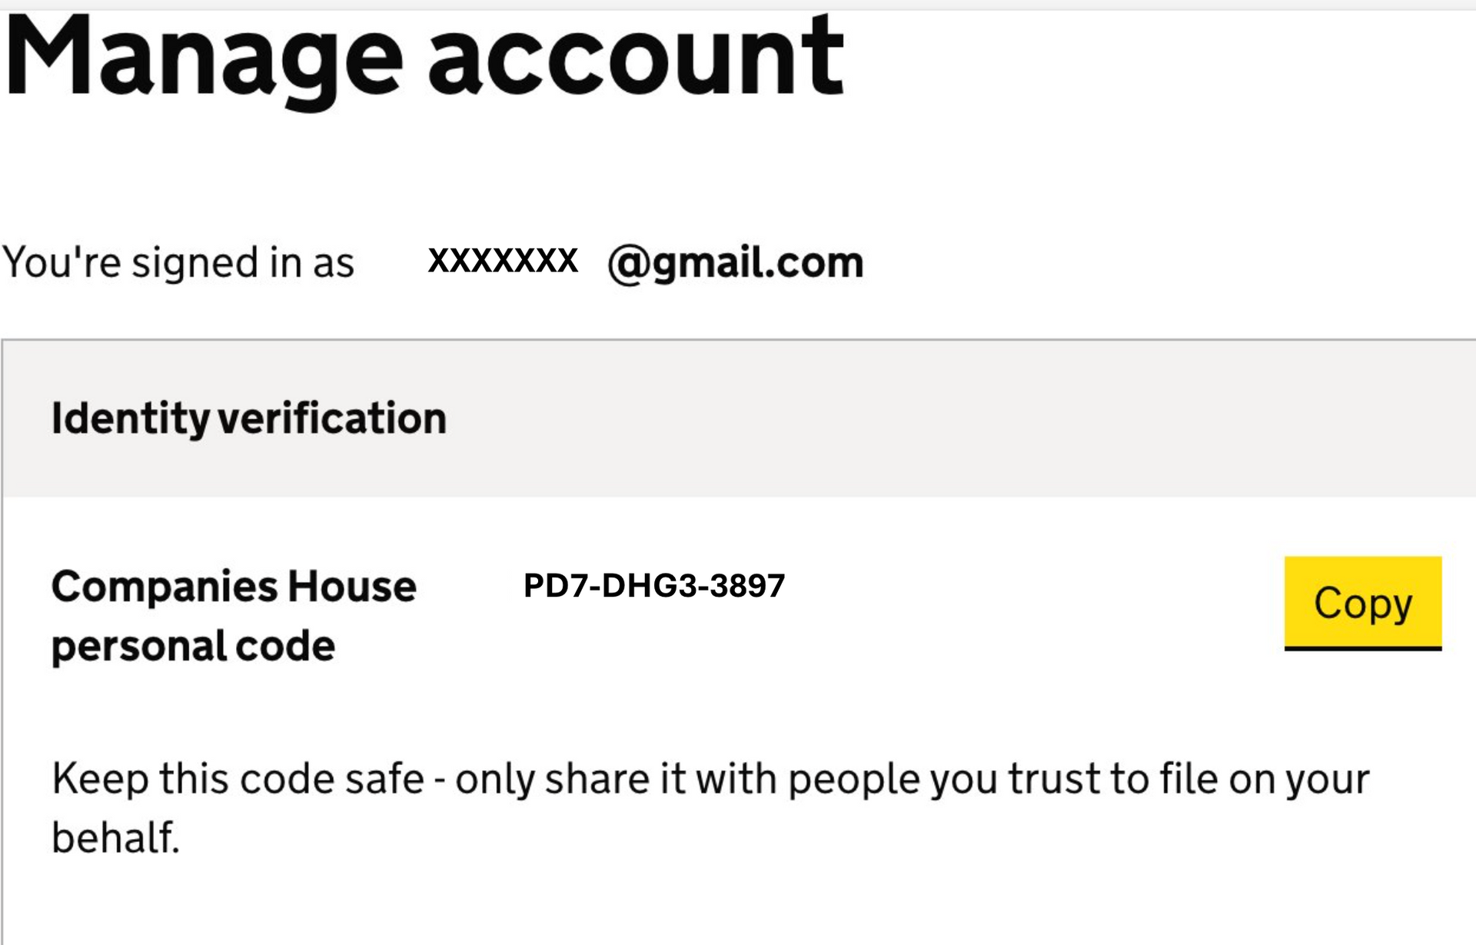Select the personal code PD7-DHG3-3897

tap(653, 586)
